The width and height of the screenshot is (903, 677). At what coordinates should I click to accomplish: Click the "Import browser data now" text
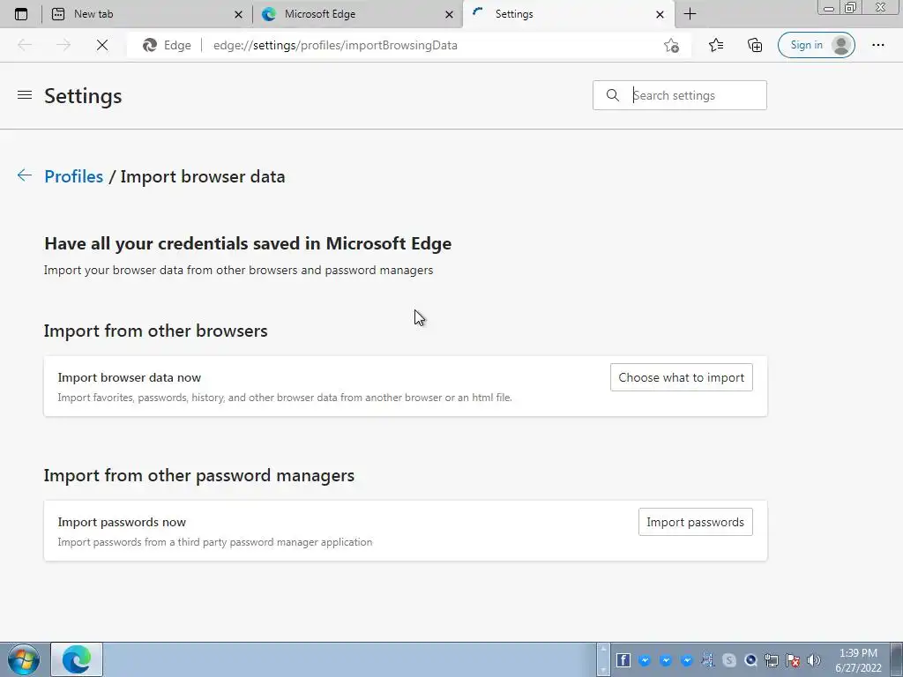point(129,377)
